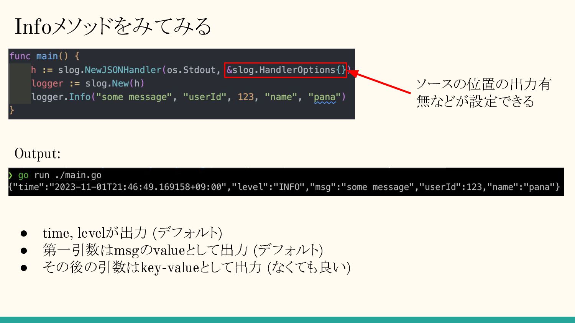575x323 pixels.
Task: Click the 'logger := slog.New(h)' line
Action: click(x=88, y=83)
